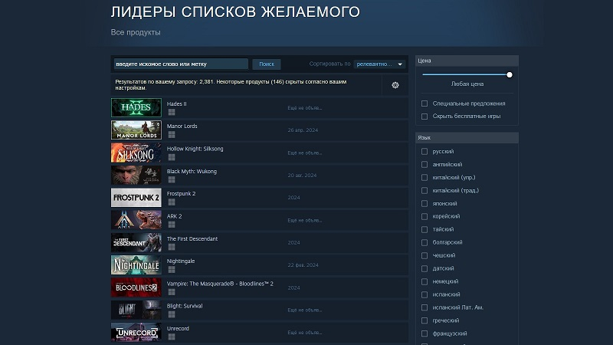Image resolution: width=613 pixels, height=345 pixels.
Task: Check the русский language filter
Action: pos(425,152)
